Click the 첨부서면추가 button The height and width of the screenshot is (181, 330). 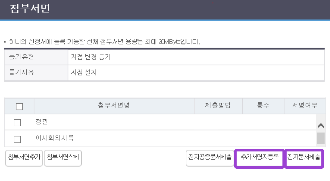[24, 158]
